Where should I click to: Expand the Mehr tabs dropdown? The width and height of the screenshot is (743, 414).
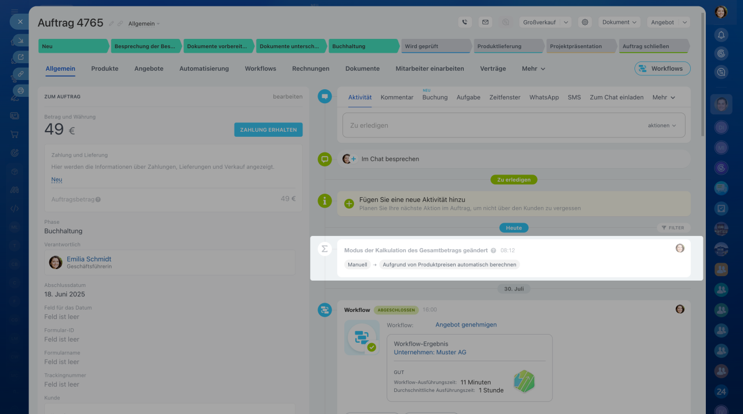point(533,68)
